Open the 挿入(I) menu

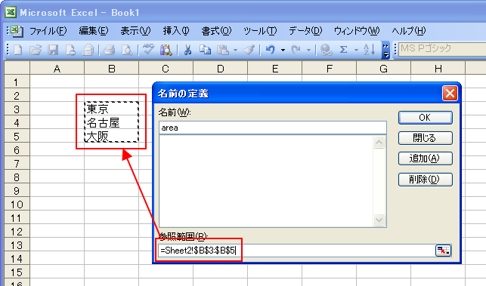(x=176, y=31)
